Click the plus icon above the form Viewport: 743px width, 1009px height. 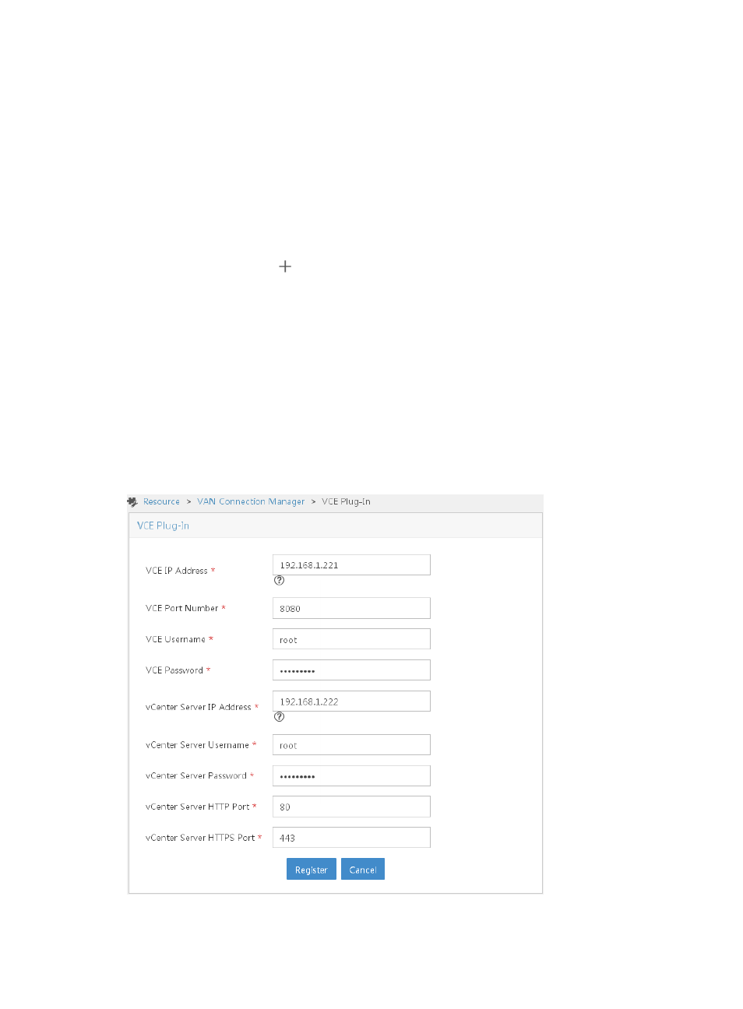pyautogui.click(x=285, y=266)
